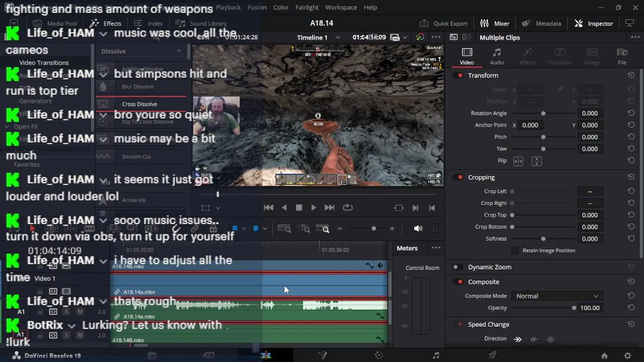Open the Media page icon
Screen dimensions: 644x362
[151, 355]
